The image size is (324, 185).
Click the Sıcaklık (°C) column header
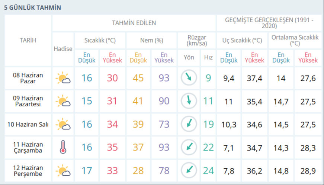pyautogui.click(x=100, y=40)
